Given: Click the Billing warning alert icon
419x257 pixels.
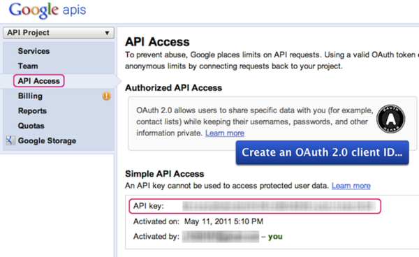Looking at the screenshot, I should pyautogui.click(x=106, y=96).
